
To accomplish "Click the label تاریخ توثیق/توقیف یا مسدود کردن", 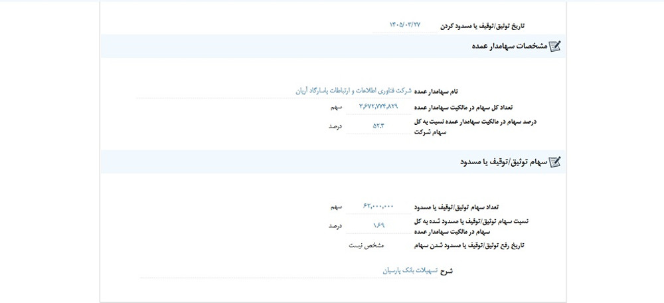I will pos(483,26).
